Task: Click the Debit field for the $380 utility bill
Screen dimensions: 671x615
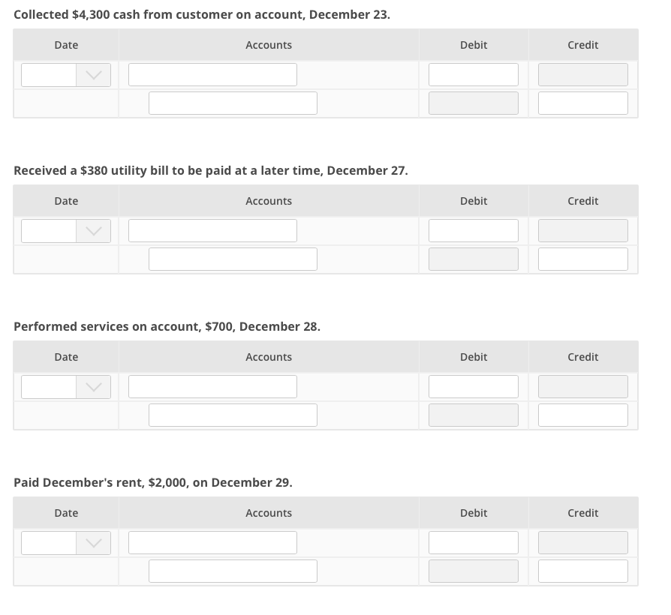Action: [473, 230]
